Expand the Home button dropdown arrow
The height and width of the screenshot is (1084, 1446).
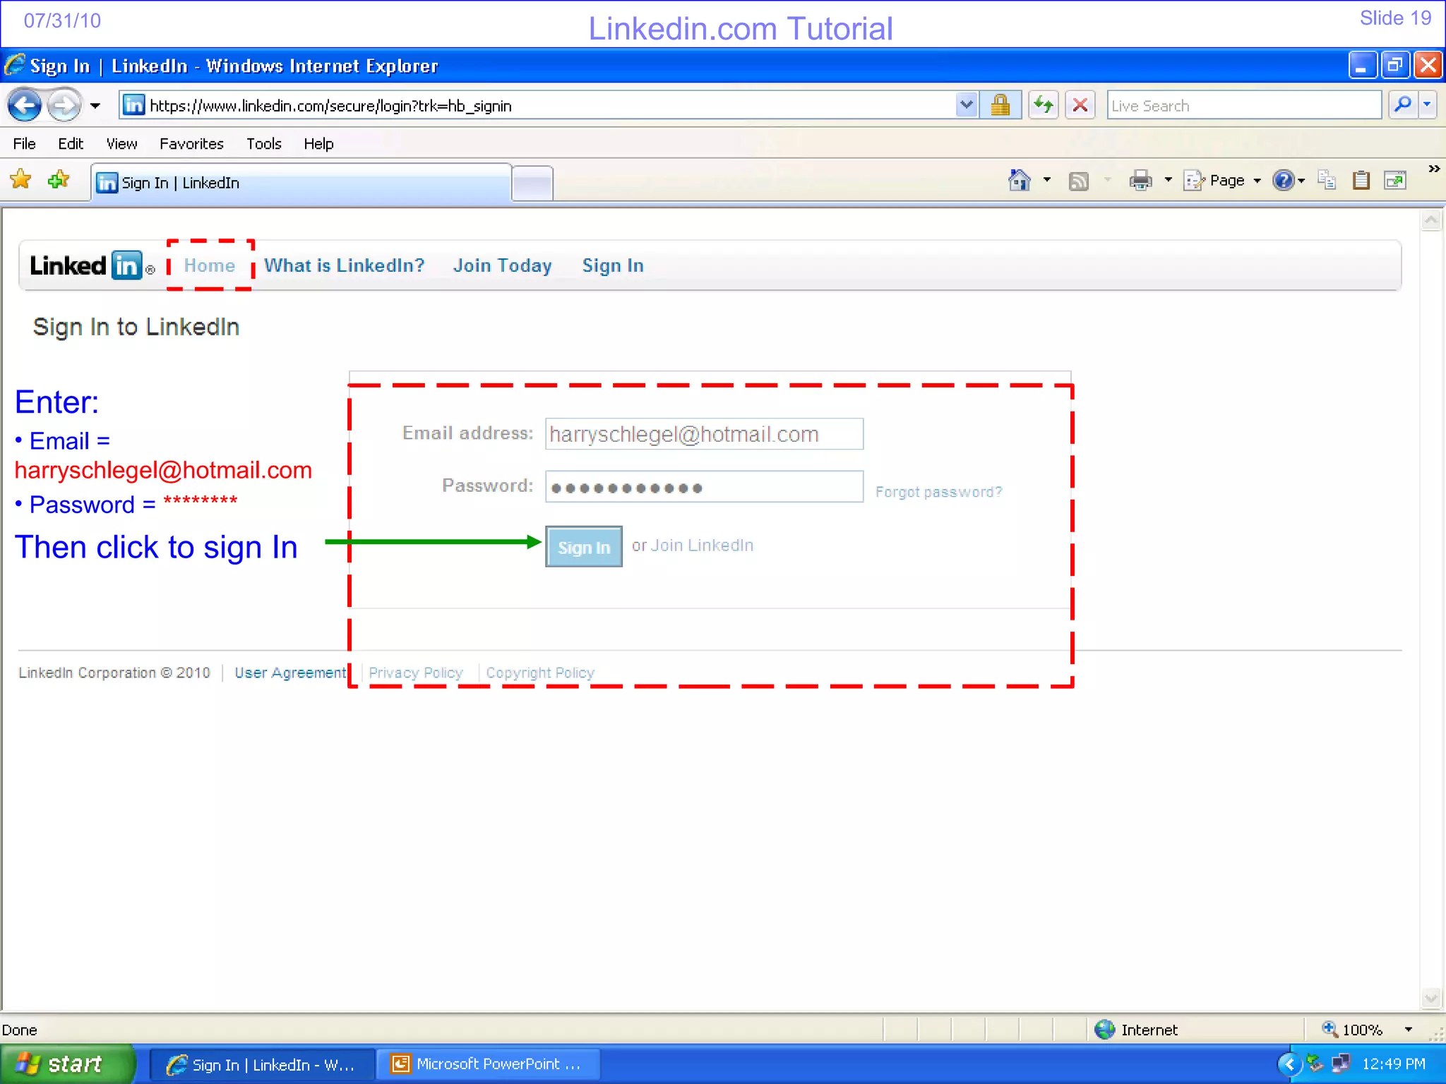(1047, 181)
